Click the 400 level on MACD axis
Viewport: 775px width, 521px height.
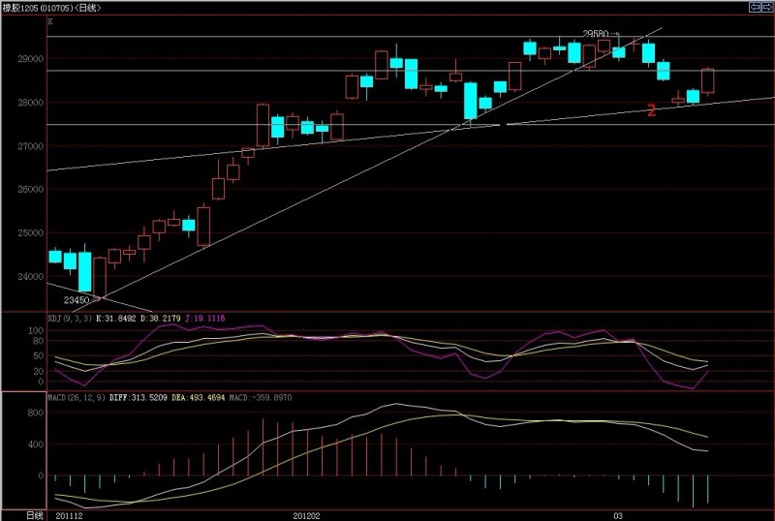37,444
